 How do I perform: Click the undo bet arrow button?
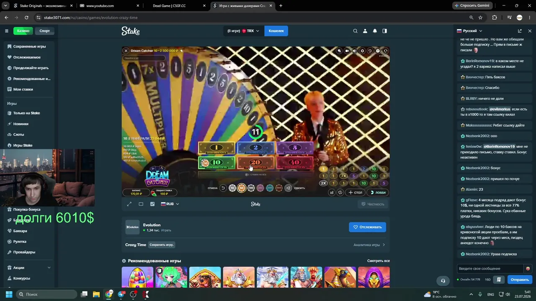(223, 188)
